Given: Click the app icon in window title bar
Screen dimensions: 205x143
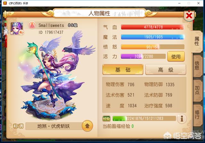Looking at the screenshot, I should tap(5, 3).
